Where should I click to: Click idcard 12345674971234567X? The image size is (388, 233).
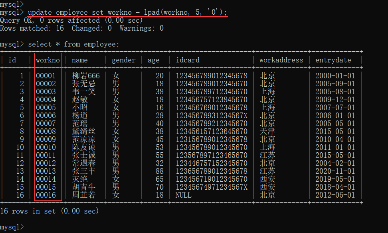[212, 187]
